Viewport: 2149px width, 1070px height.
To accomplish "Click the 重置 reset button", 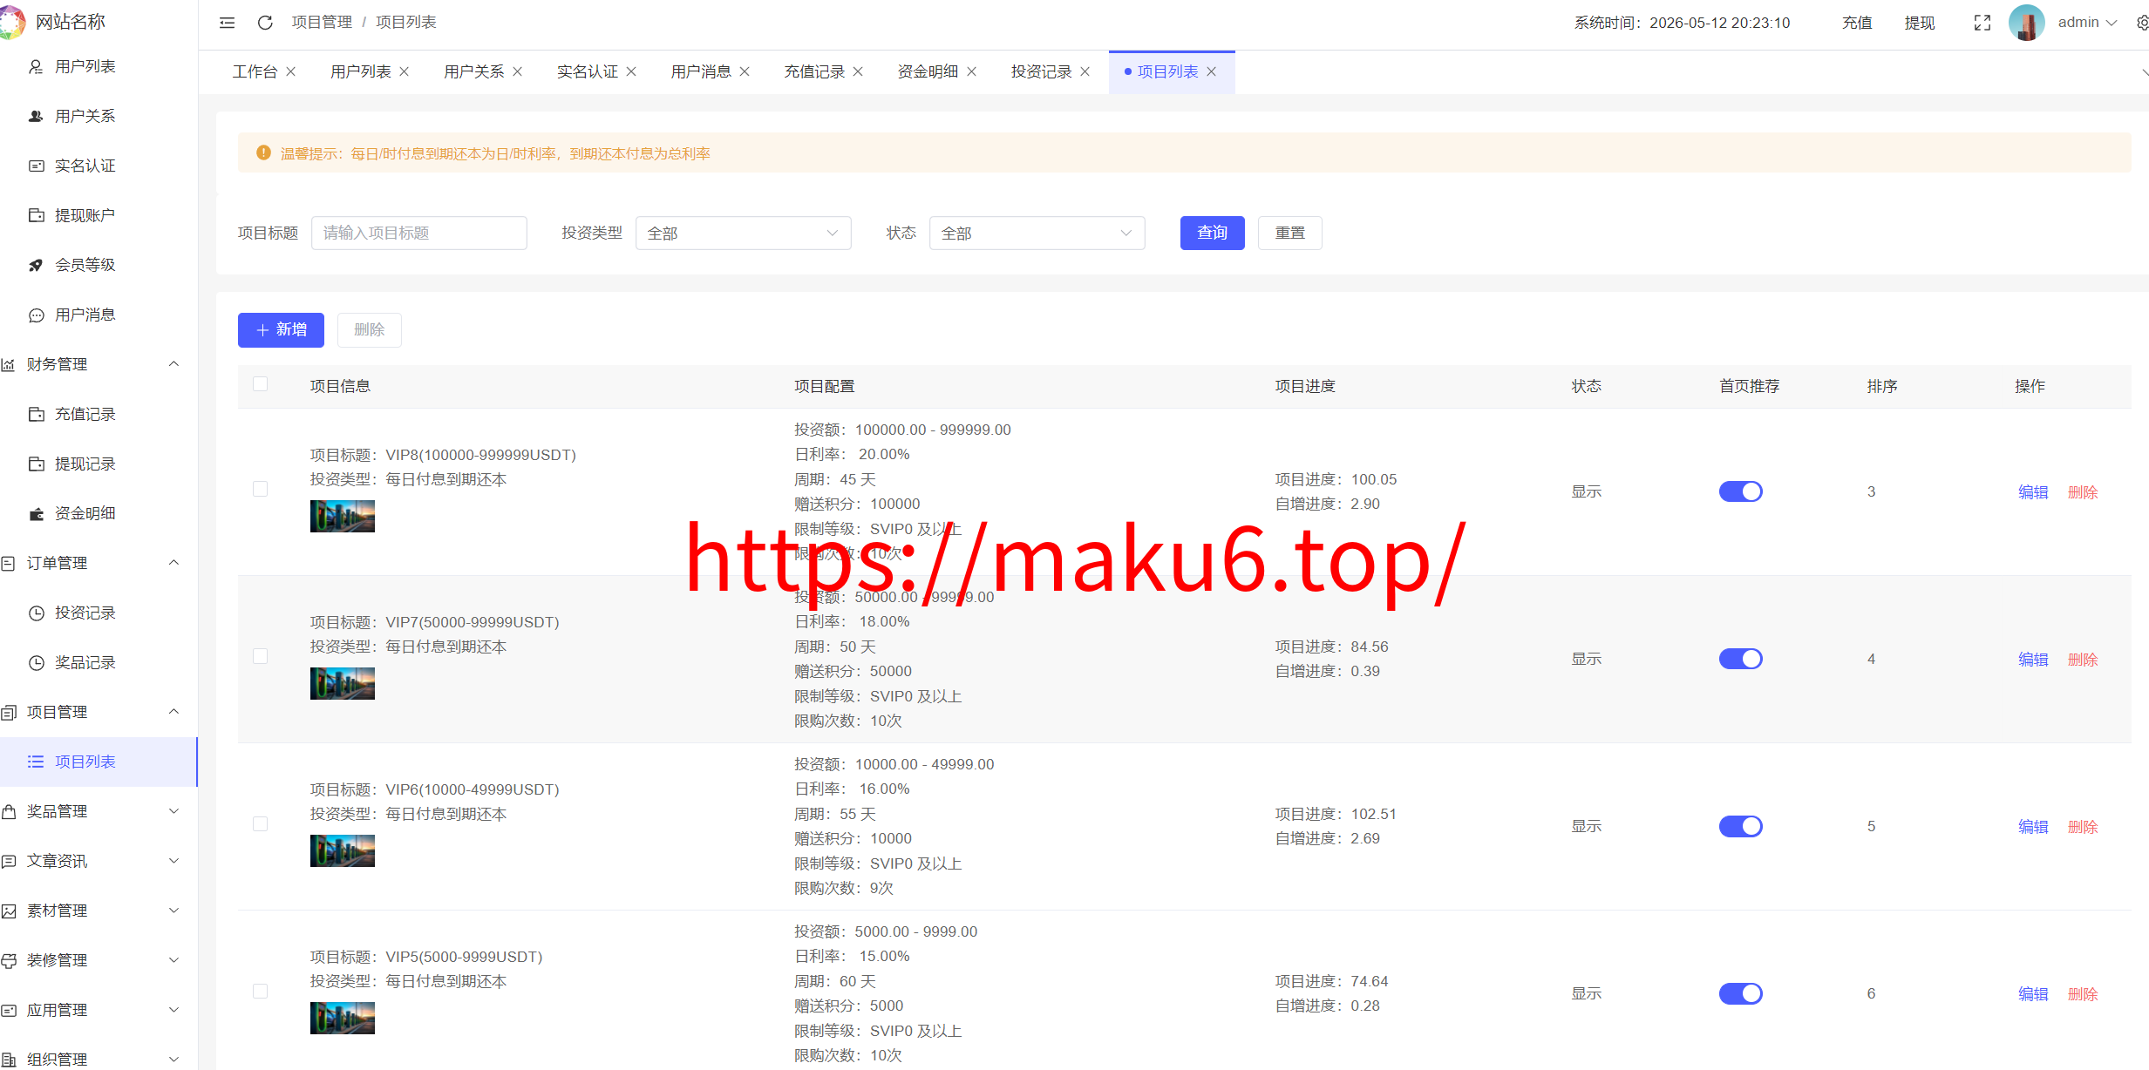I will coord(1289,233).
